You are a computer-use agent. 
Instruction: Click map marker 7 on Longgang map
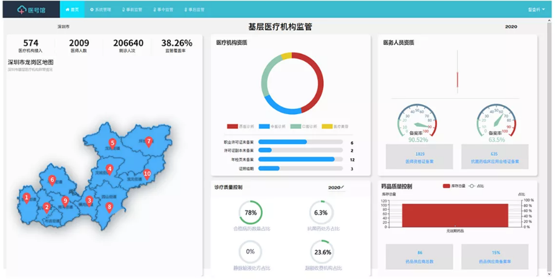tap(149, 142)
